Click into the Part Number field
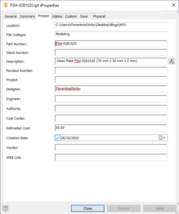 pyautogui.click(x=111, y=44)
